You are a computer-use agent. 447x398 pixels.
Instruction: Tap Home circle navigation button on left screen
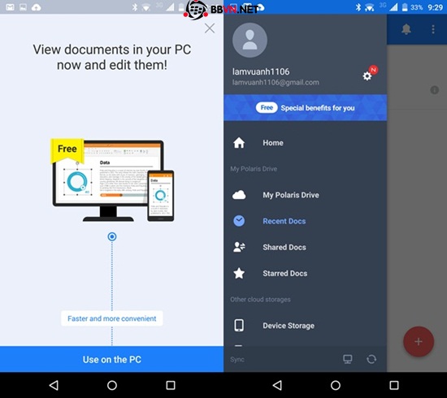(x=112, y=385)
